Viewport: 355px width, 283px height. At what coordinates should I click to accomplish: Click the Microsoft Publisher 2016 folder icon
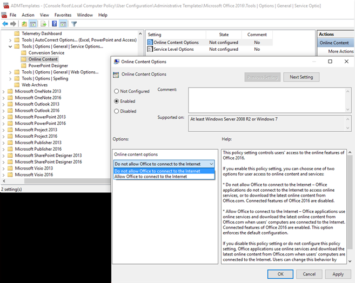point(10,149)
